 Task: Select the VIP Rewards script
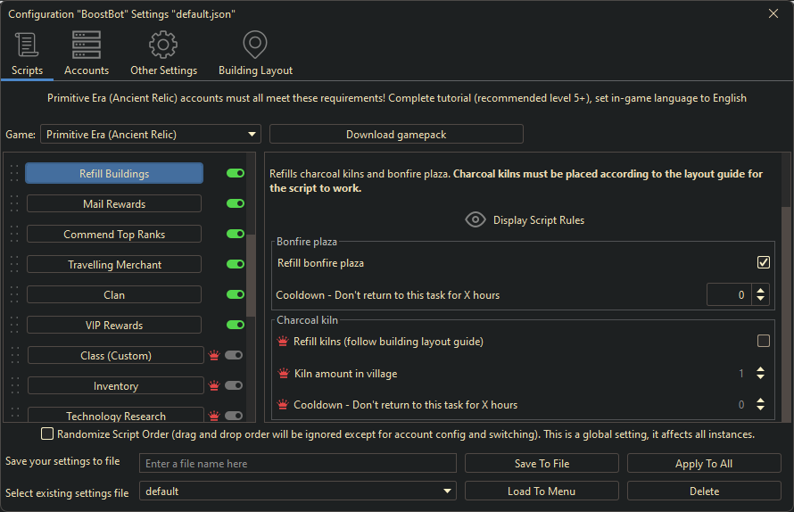point(114,326)
